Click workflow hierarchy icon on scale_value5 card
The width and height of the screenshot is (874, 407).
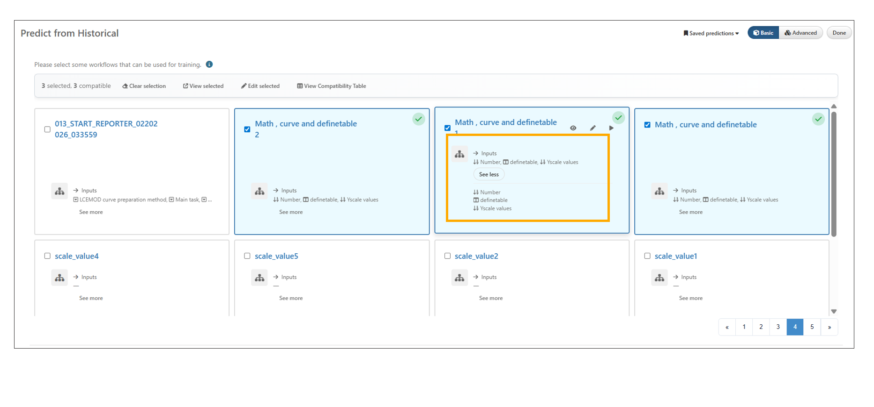click(259, 278)
